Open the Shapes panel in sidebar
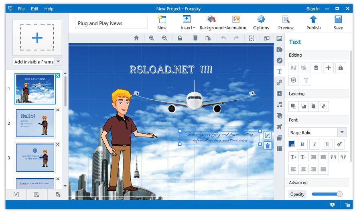 point(280,49)
